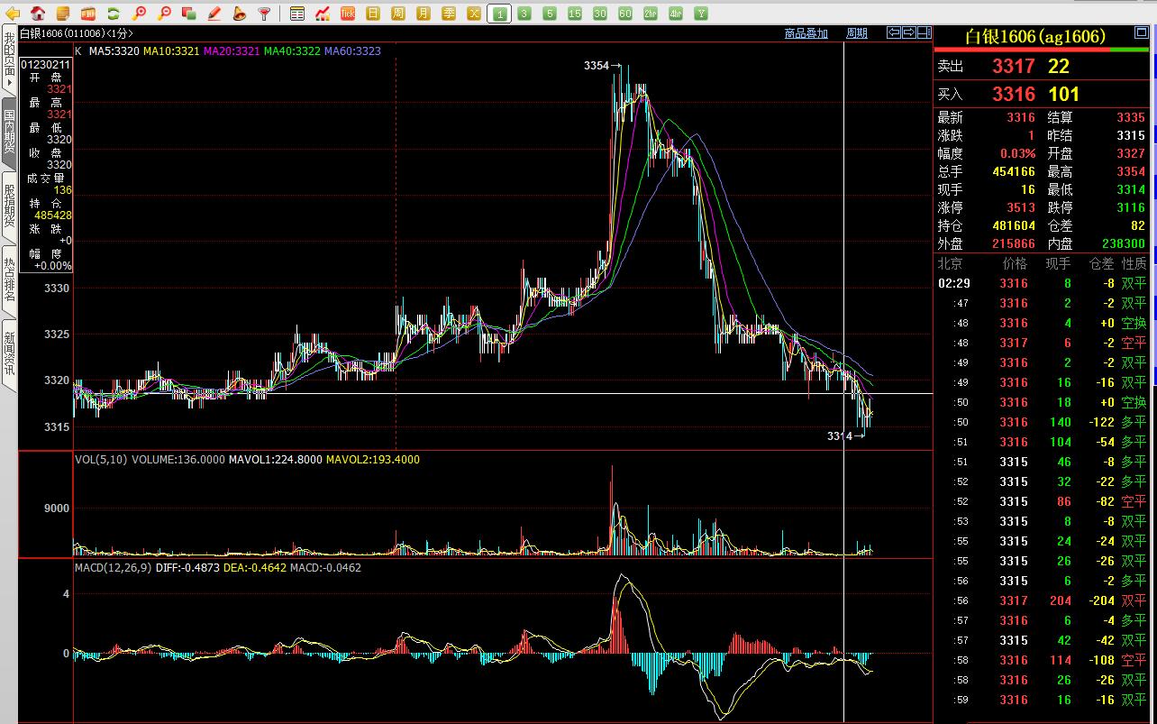Click the red line chart icon

coord(323,14)
